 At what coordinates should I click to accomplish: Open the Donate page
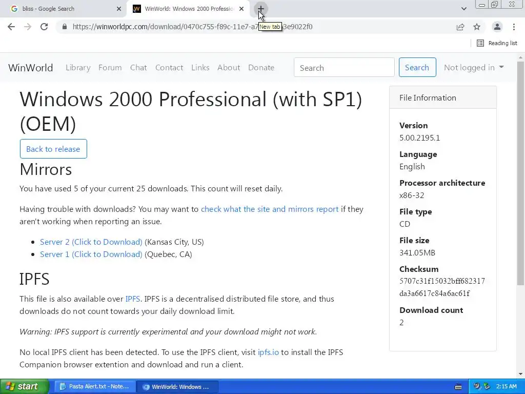pos(261,68)
